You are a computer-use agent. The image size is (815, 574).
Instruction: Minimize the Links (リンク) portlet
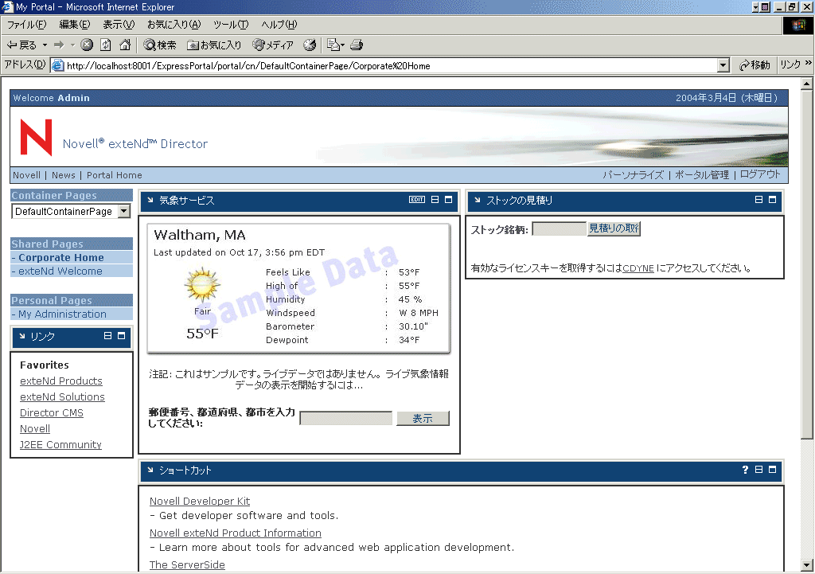[107, 336]
